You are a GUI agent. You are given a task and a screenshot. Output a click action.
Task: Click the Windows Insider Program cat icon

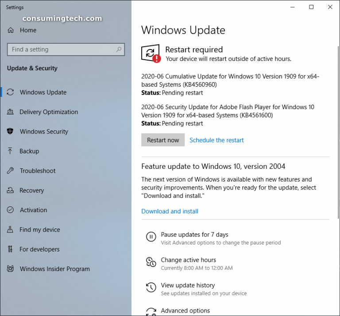10,269
